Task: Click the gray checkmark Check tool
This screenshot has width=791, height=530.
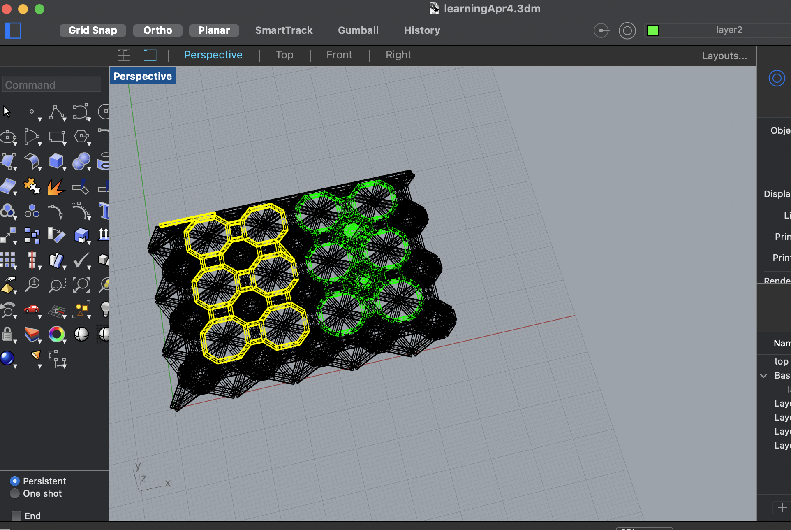Action: 81,260
